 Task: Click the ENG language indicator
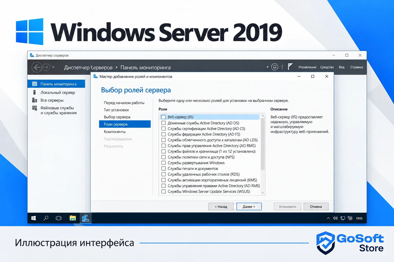pyautogui.click(x=359, y=218)
